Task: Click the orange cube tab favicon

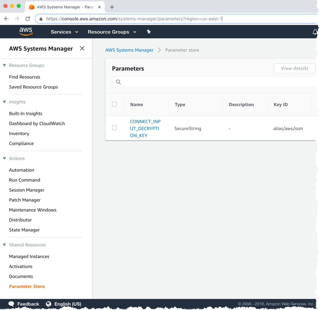Action: pyautogui.click(x=32, y=7)
